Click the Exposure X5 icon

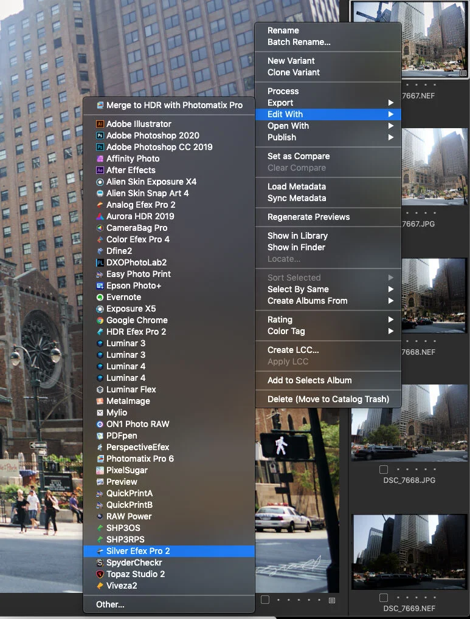click(x=100, y=309)
